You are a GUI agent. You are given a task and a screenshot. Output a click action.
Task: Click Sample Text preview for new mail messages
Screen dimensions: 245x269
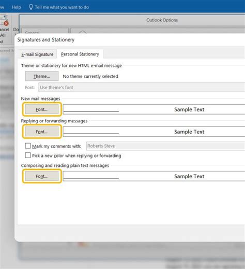pos(189,109)
